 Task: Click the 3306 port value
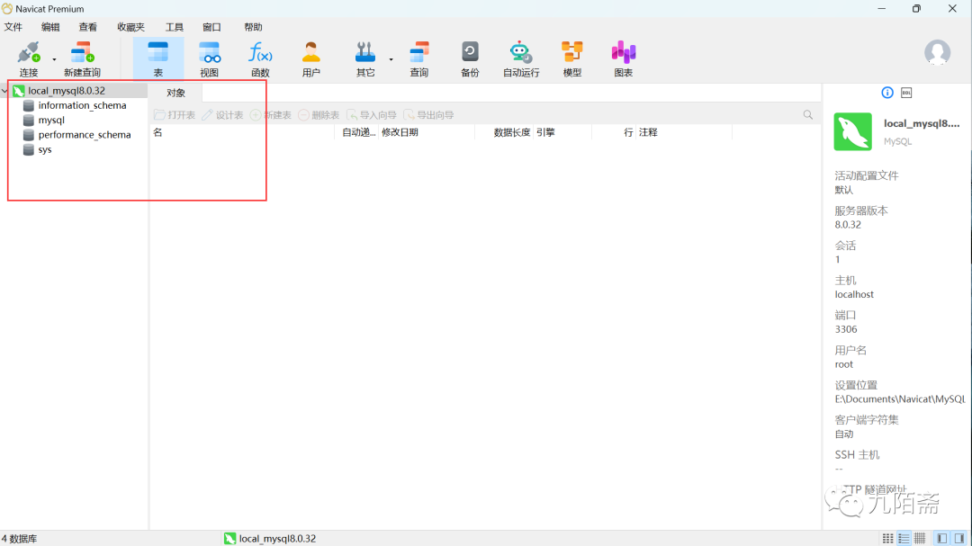[845, 329]
